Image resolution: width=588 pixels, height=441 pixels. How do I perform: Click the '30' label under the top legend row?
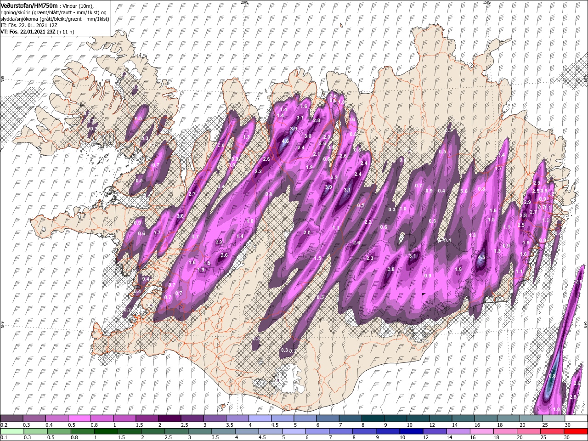568,425
